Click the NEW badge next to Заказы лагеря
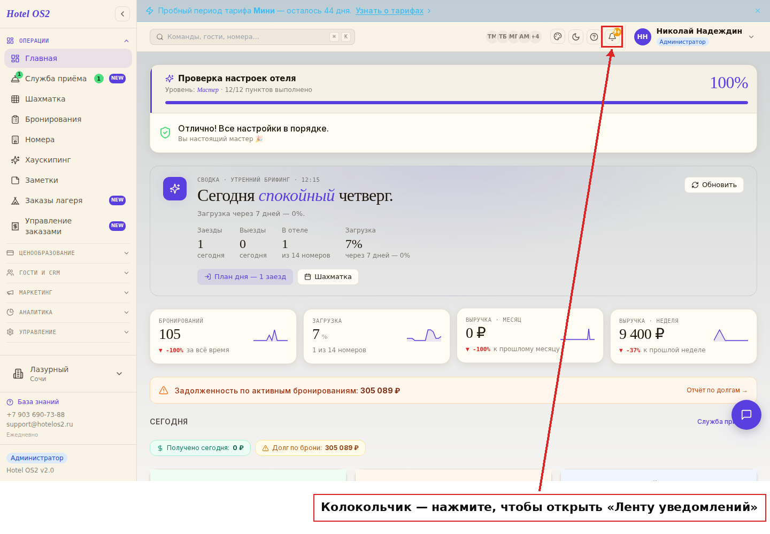This screenshot has height=534, width=770. 117,200
